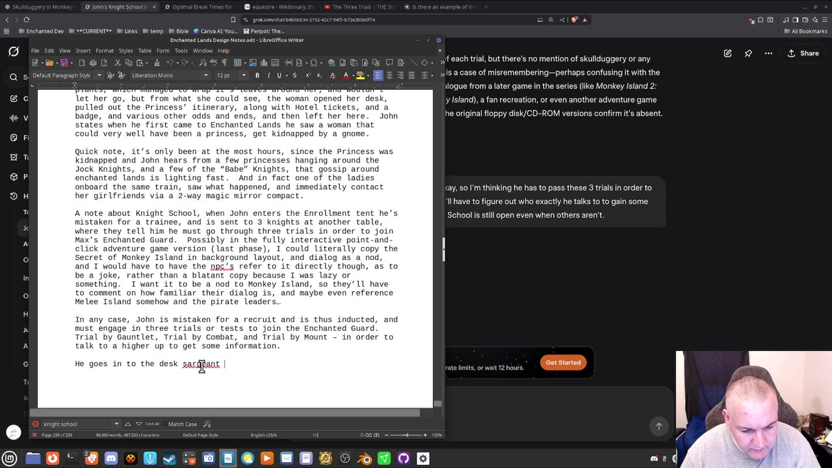The height and width of the screenshot is (468, 832).
Task: Click the Insert Image icon
Action: pos(253,62)
